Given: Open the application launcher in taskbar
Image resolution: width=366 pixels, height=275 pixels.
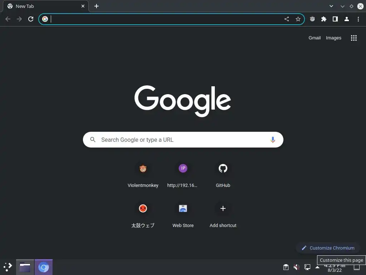Looking at the screenshot, I should point(8,267).
